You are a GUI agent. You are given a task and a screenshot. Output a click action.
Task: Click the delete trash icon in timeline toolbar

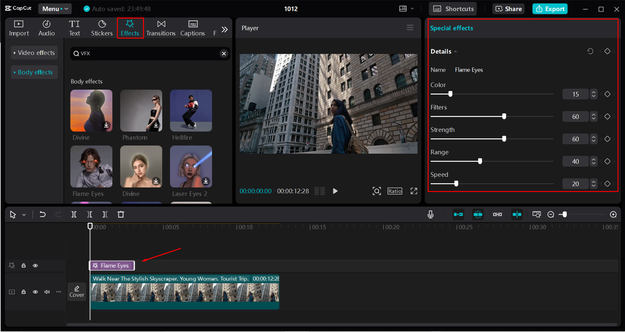pyautogui.click(x=121, y=215)
